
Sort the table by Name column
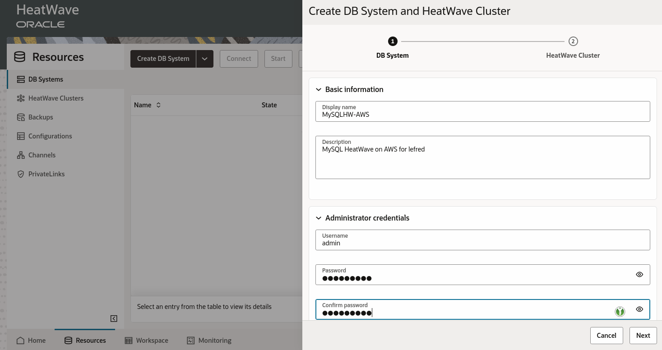(158, 105)
